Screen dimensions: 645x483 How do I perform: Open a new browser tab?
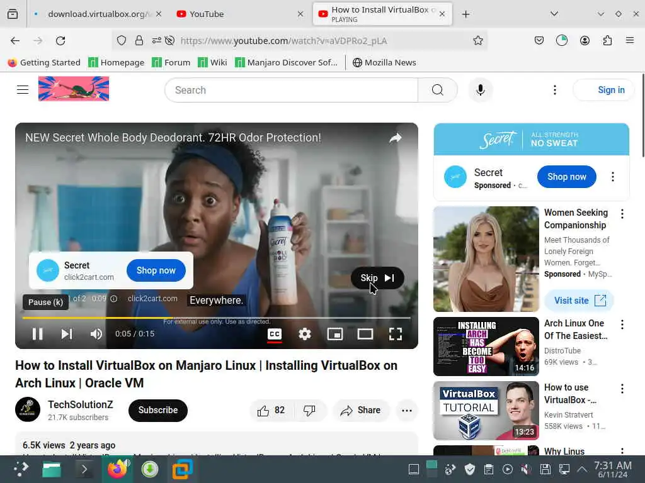pos(465,14)
